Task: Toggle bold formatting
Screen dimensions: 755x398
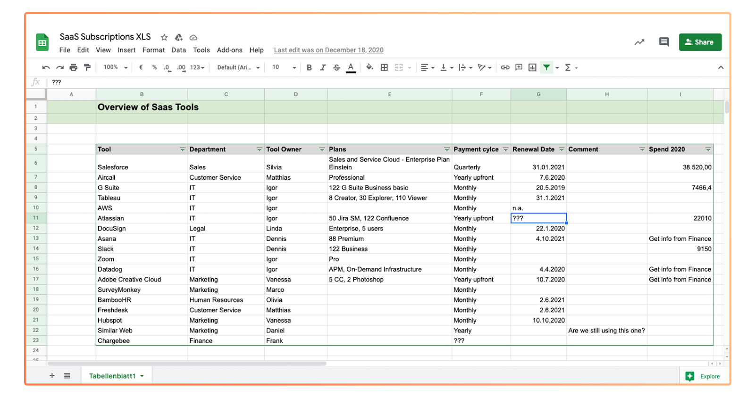Action: click(x=309, y=67)
